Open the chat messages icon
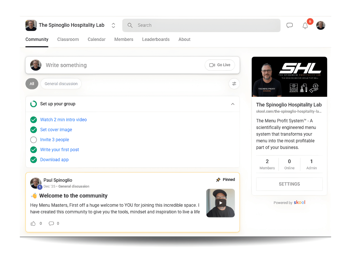This screenshot has height=263, width=351. coord(290,25)
